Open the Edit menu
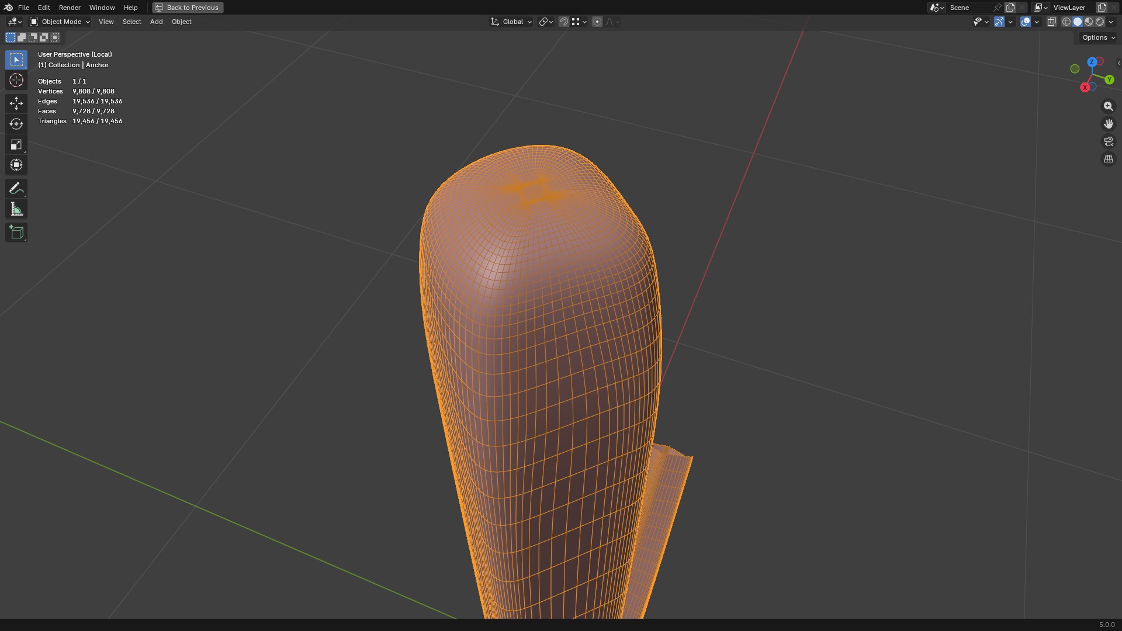This screenshot has height=631, width=1122. click(x=44, y=8)
